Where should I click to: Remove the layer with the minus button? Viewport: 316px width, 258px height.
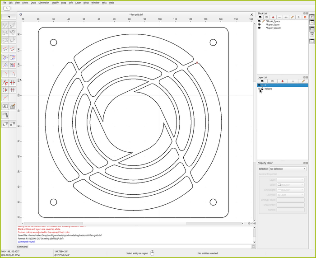click(x=293, y=81)
